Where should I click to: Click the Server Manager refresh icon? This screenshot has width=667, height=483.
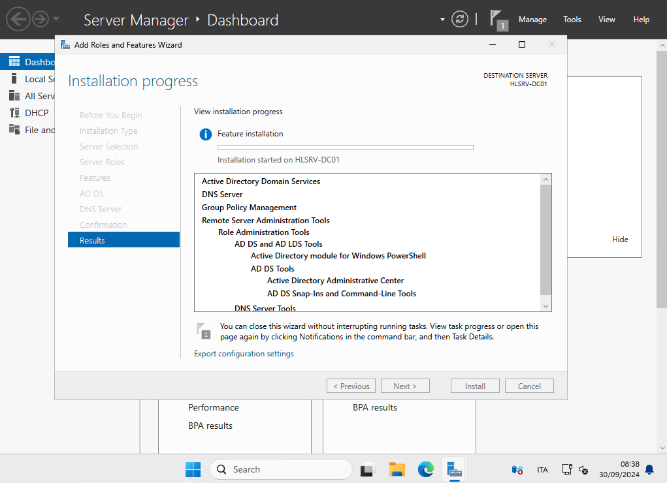pyautogui.click(x=460, y=19)
